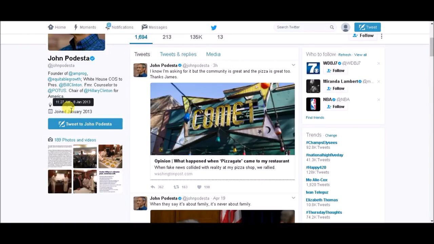The width and height of the screenshot is (434, 244).
Task: Open #ThursdayThoughts trend
Action: coord(324,212)
